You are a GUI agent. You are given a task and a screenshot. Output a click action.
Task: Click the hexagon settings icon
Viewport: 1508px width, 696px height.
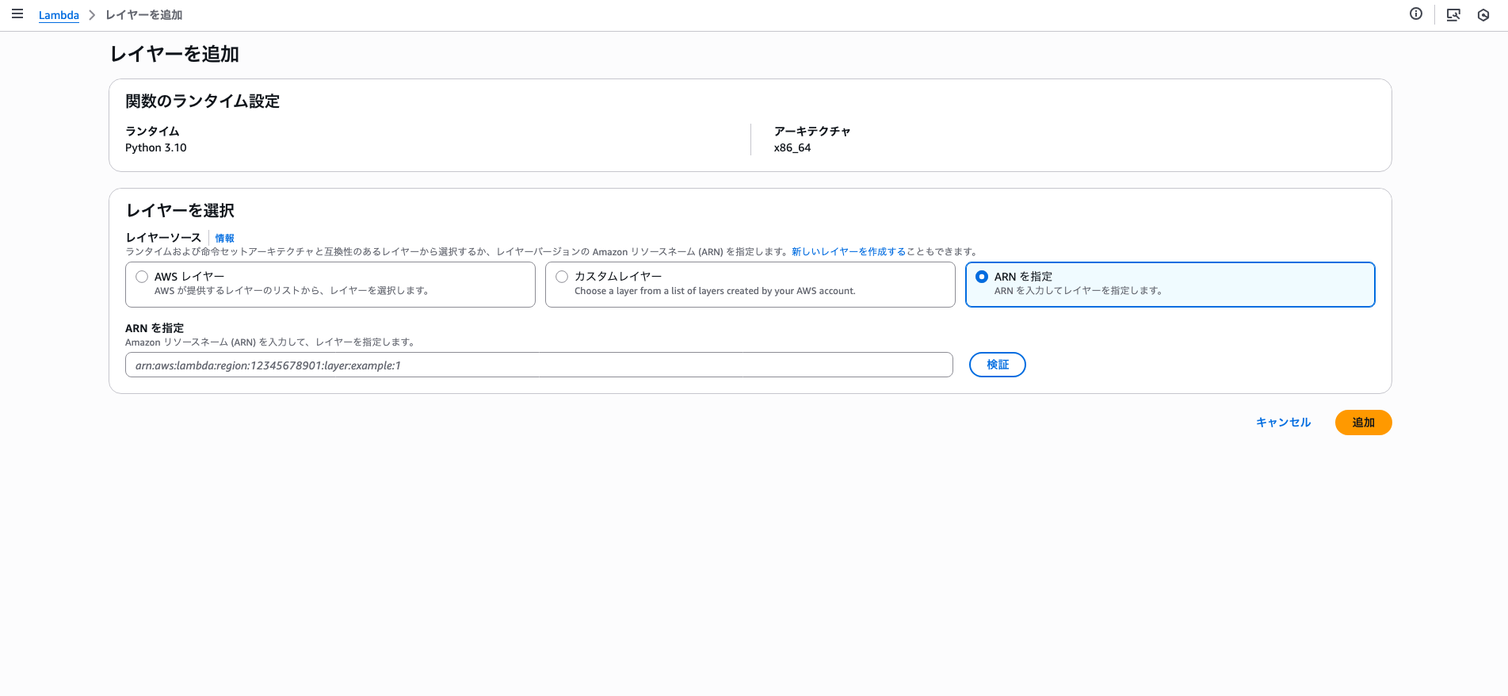tap(1483, 15)
